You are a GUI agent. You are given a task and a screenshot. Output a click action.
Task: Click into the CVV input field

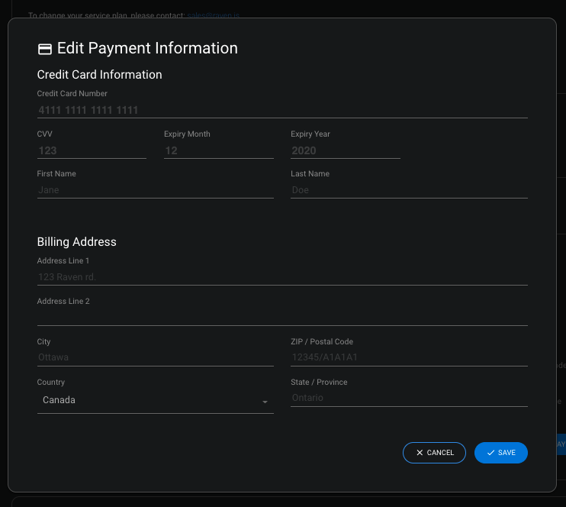(x=92, y=150)
